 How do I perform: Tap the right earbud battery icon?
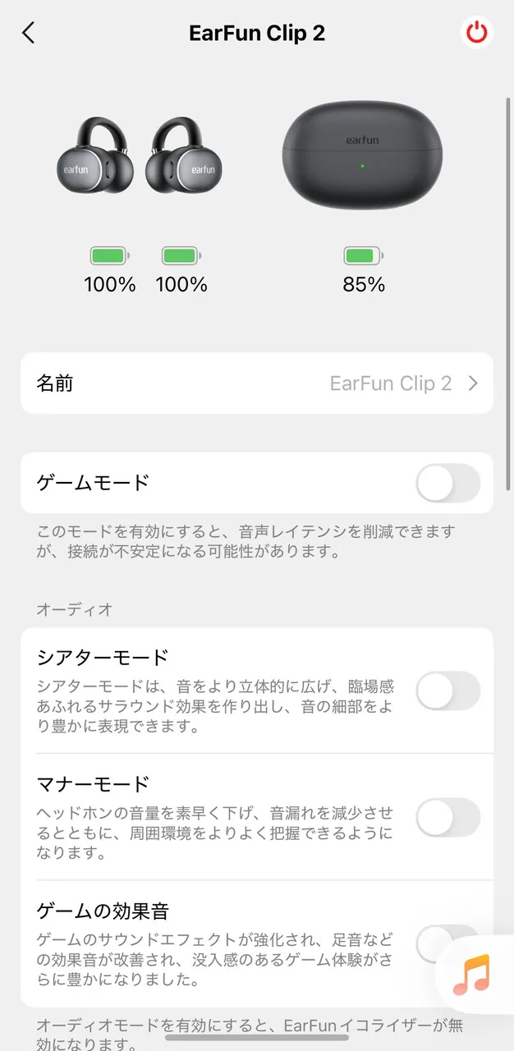181,256
